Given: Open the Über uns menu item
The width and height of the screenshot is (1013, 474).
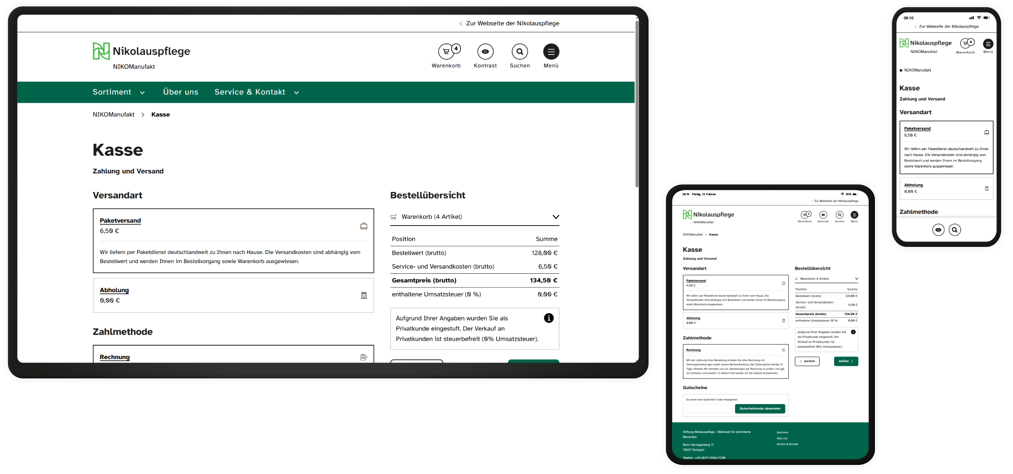Looking at the screenshot, I should 180,92.
